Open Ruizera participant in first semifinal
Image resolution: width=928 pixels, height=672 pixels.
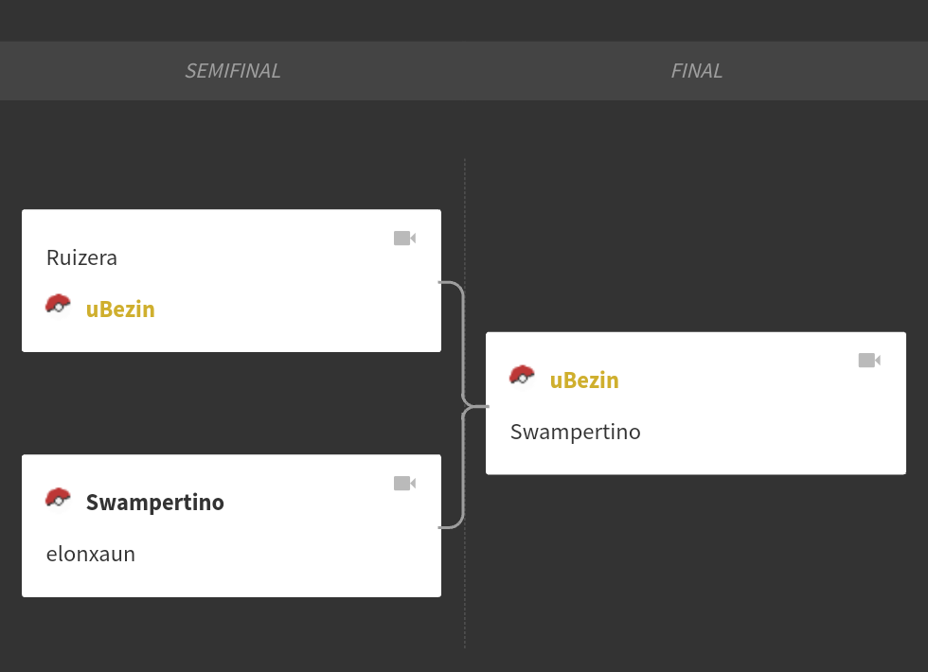pyautogui.click(x=81, y=257)
